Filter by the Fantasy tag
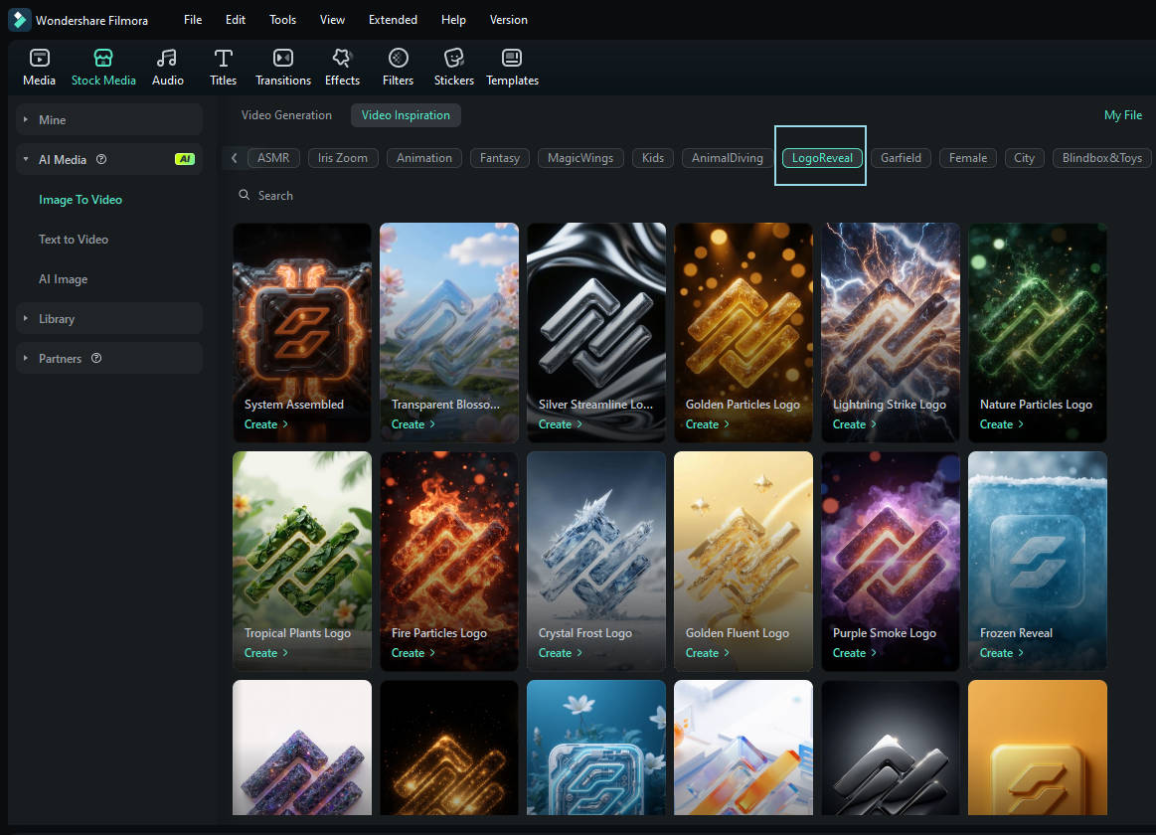 pyautogui.click(x=500, y=158)
